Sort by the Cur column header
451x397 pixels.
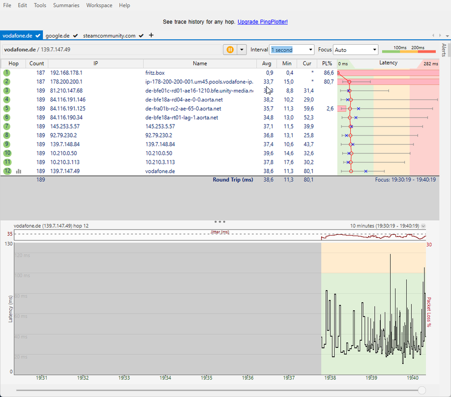tap(307, 64)
